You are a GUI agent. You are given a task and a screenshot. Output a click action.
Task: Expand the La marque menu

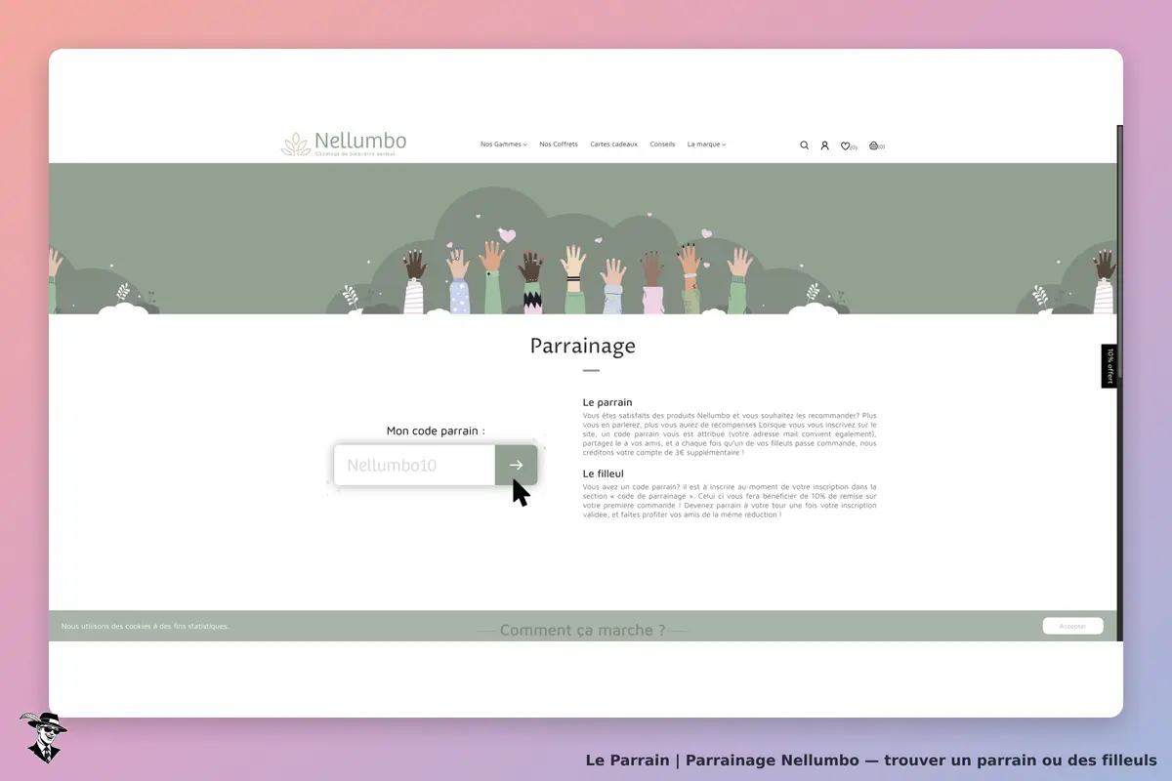[x=706, y=144]
